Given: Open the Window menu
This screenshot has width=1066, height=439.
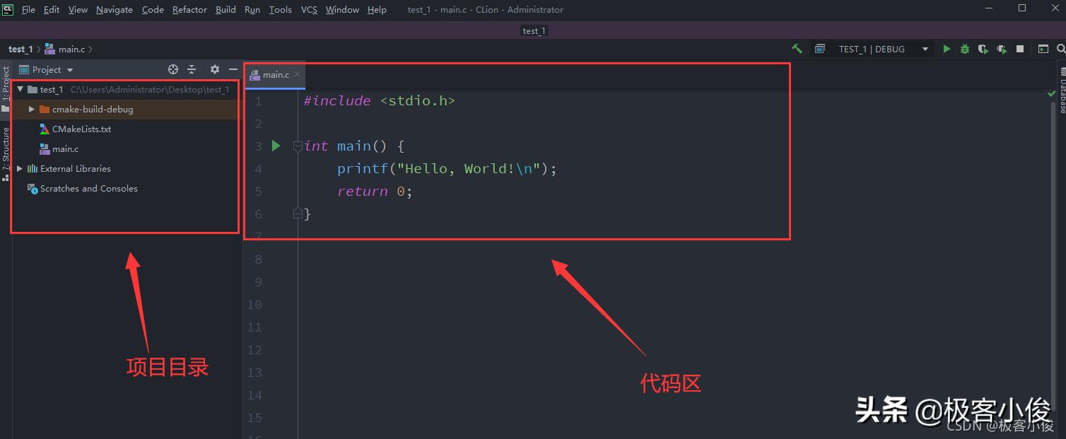Looking at the screenshot, I should (x=342, y=10).
